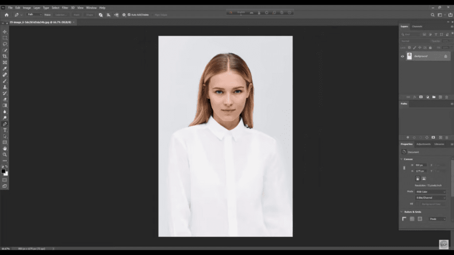Click the Selection... button in options bar
This screenshot has height=255, width=454.
click(x=61, y=15)
